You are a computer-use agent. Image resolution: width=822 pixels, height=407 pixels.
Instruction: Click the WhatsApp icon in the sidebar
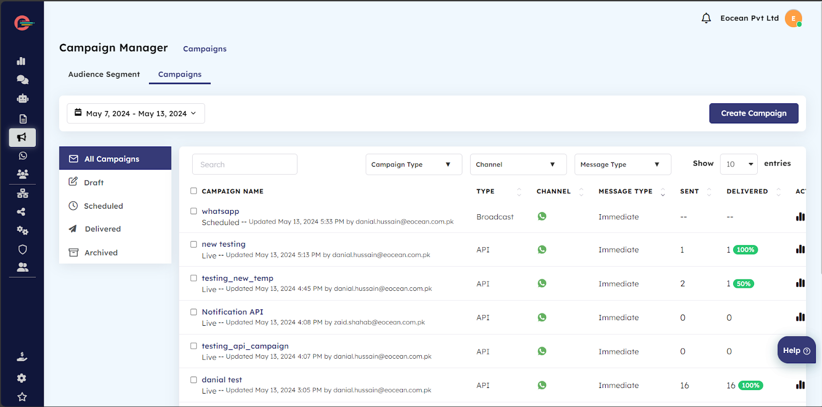(x=22, y=156)
